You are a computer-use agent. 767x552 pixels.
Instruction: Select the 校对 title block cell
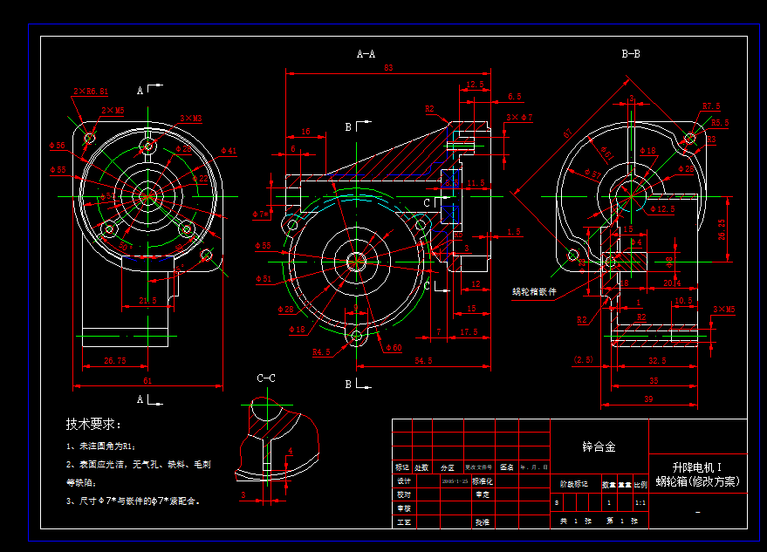pos(403,494)
